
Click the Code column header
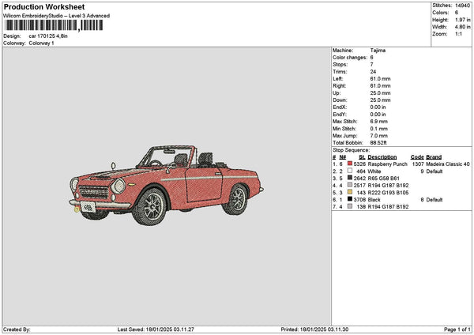pos(417,156)
